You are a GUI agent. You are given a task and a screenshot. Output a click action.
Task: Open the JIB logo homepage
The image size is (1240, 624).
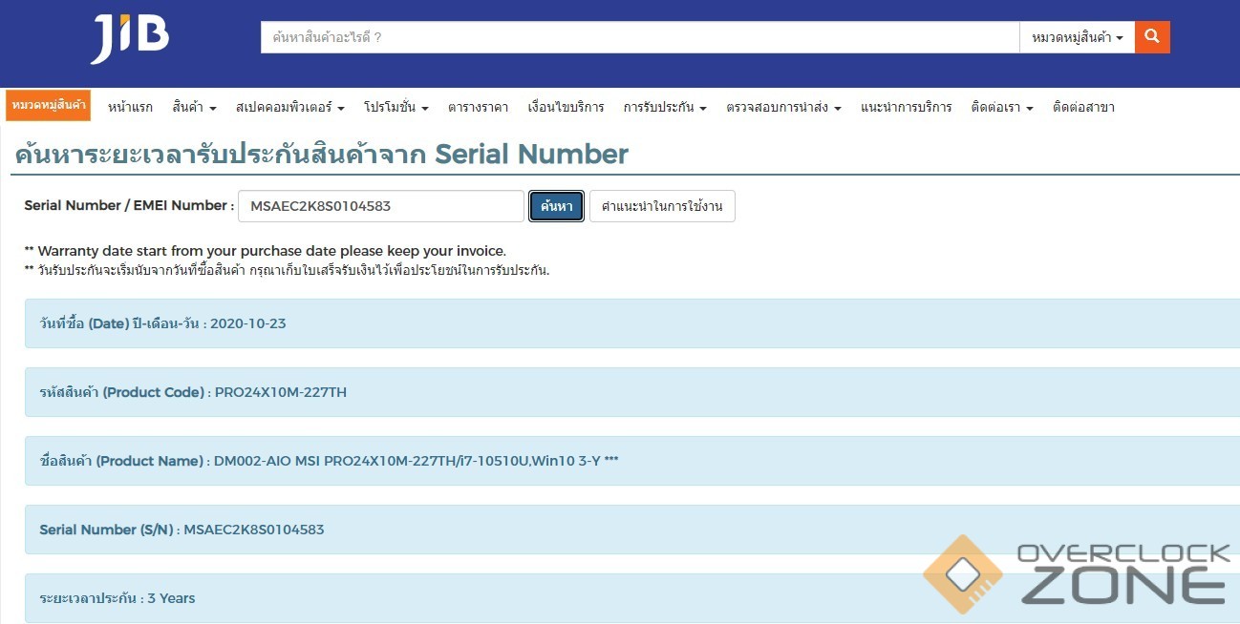(x=130, y=38)
